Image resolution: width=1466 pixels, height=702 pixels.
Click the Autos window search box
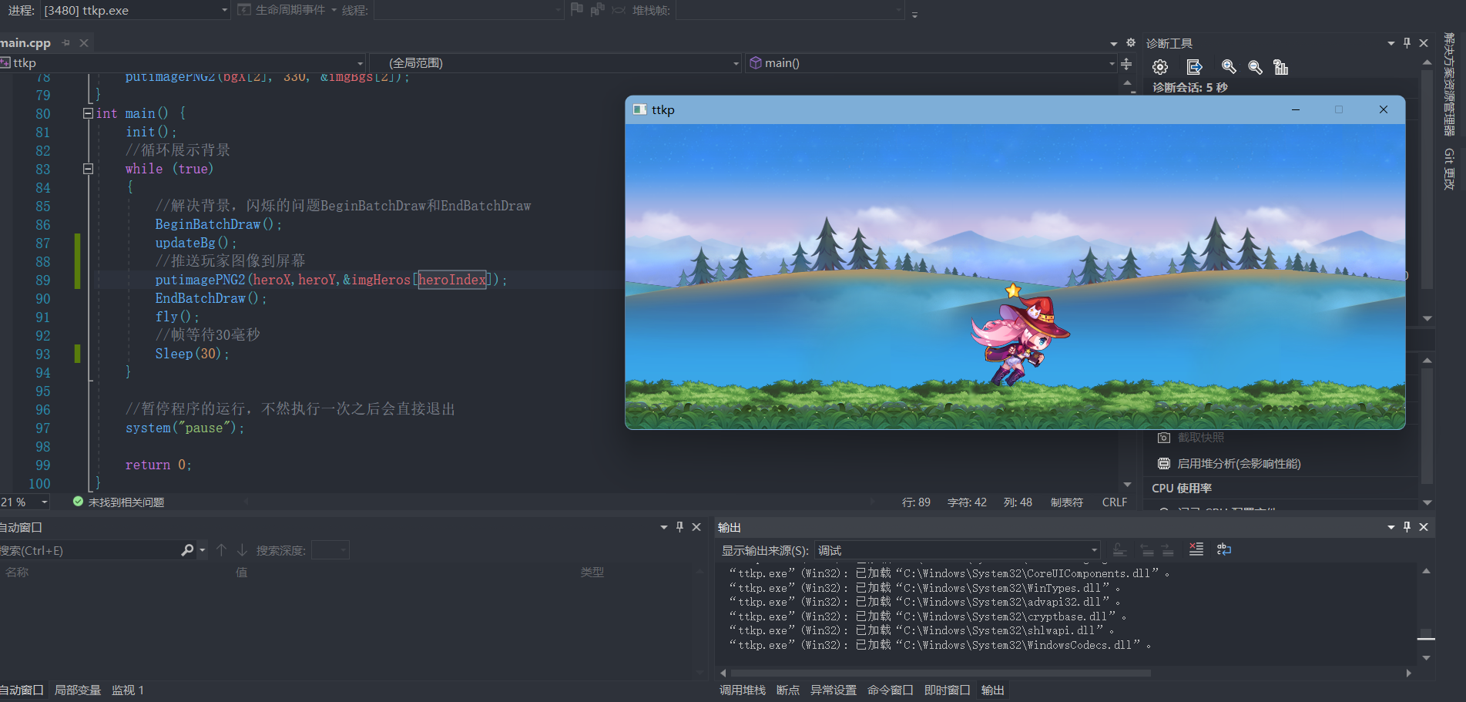[89, 550]
